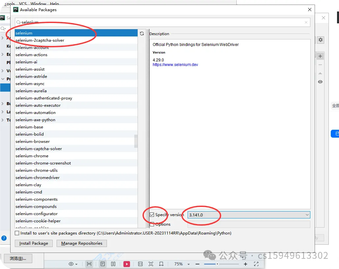
Task: Select selenium-authenticated-proxy in the list
Action: pos(76,98)
